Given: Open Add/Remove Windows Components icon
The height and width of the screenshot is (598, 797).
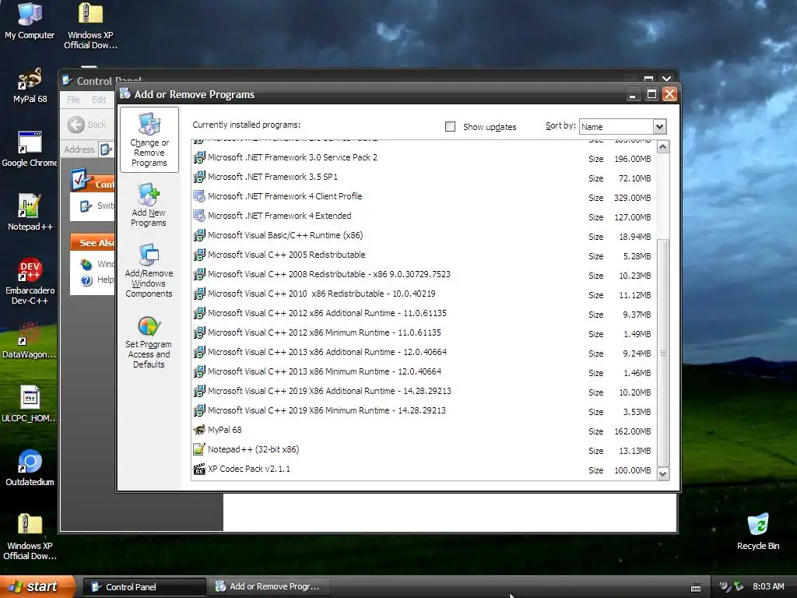Looking at the screenshot, I should coord(149,270).
